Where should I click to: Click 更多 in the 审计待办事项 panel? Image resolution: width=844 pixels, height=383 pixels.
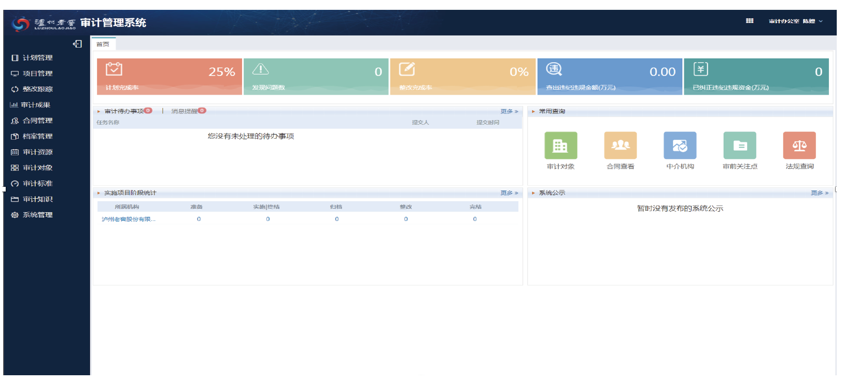(509, 111)
